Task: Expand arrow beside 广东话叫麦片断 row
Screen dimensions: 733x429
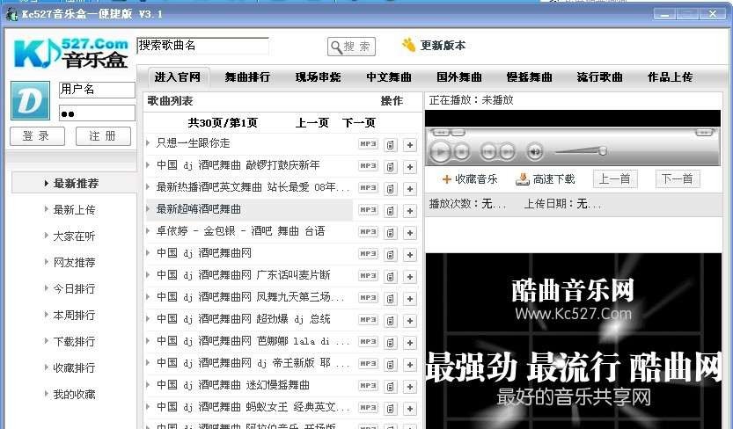Action: [148, 274]
